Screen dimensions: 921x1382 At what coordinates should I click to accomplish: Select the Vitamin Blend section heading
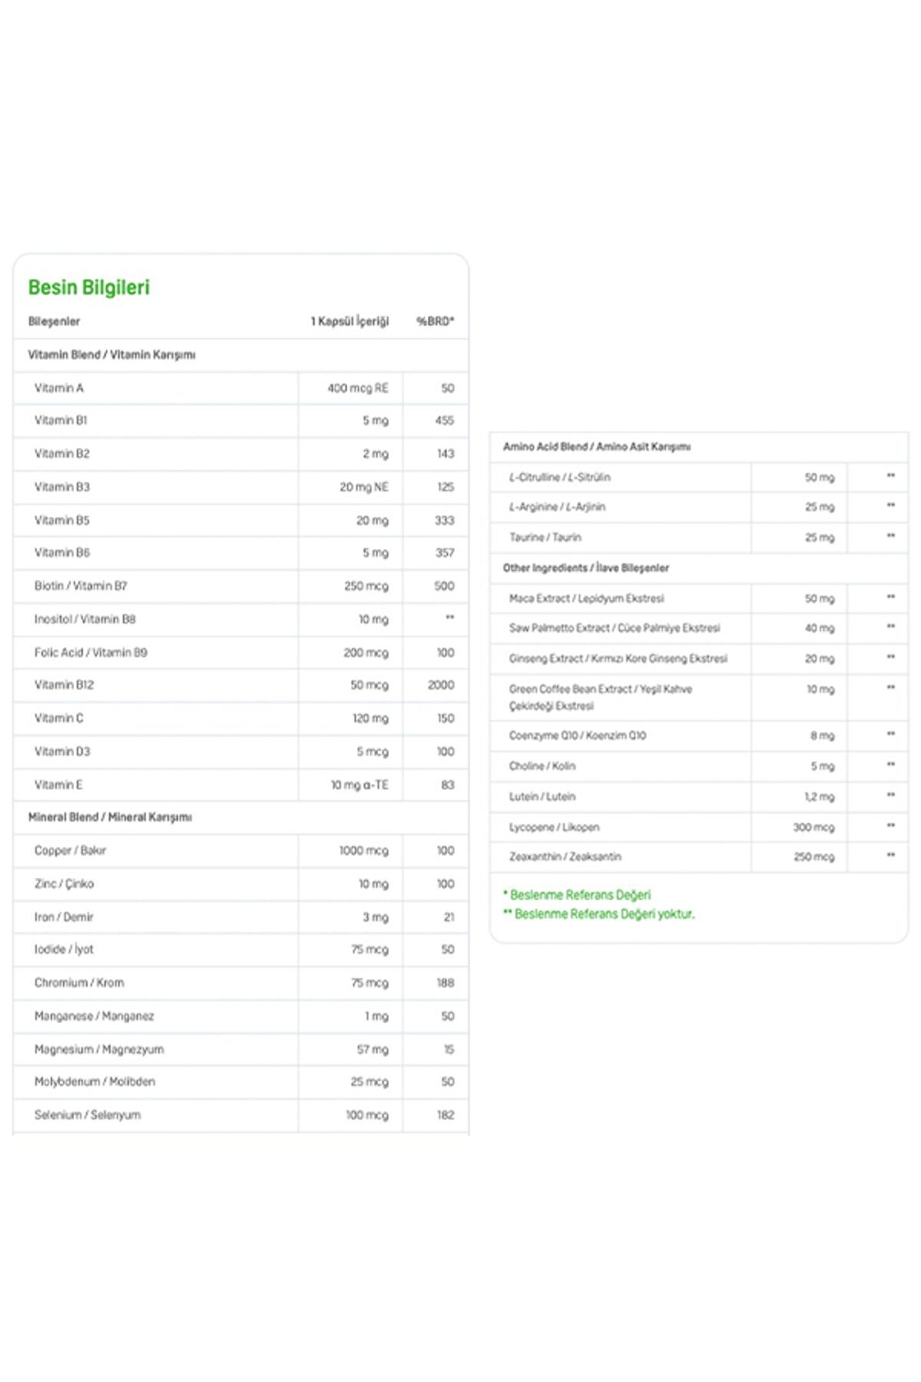click(111, 354)
